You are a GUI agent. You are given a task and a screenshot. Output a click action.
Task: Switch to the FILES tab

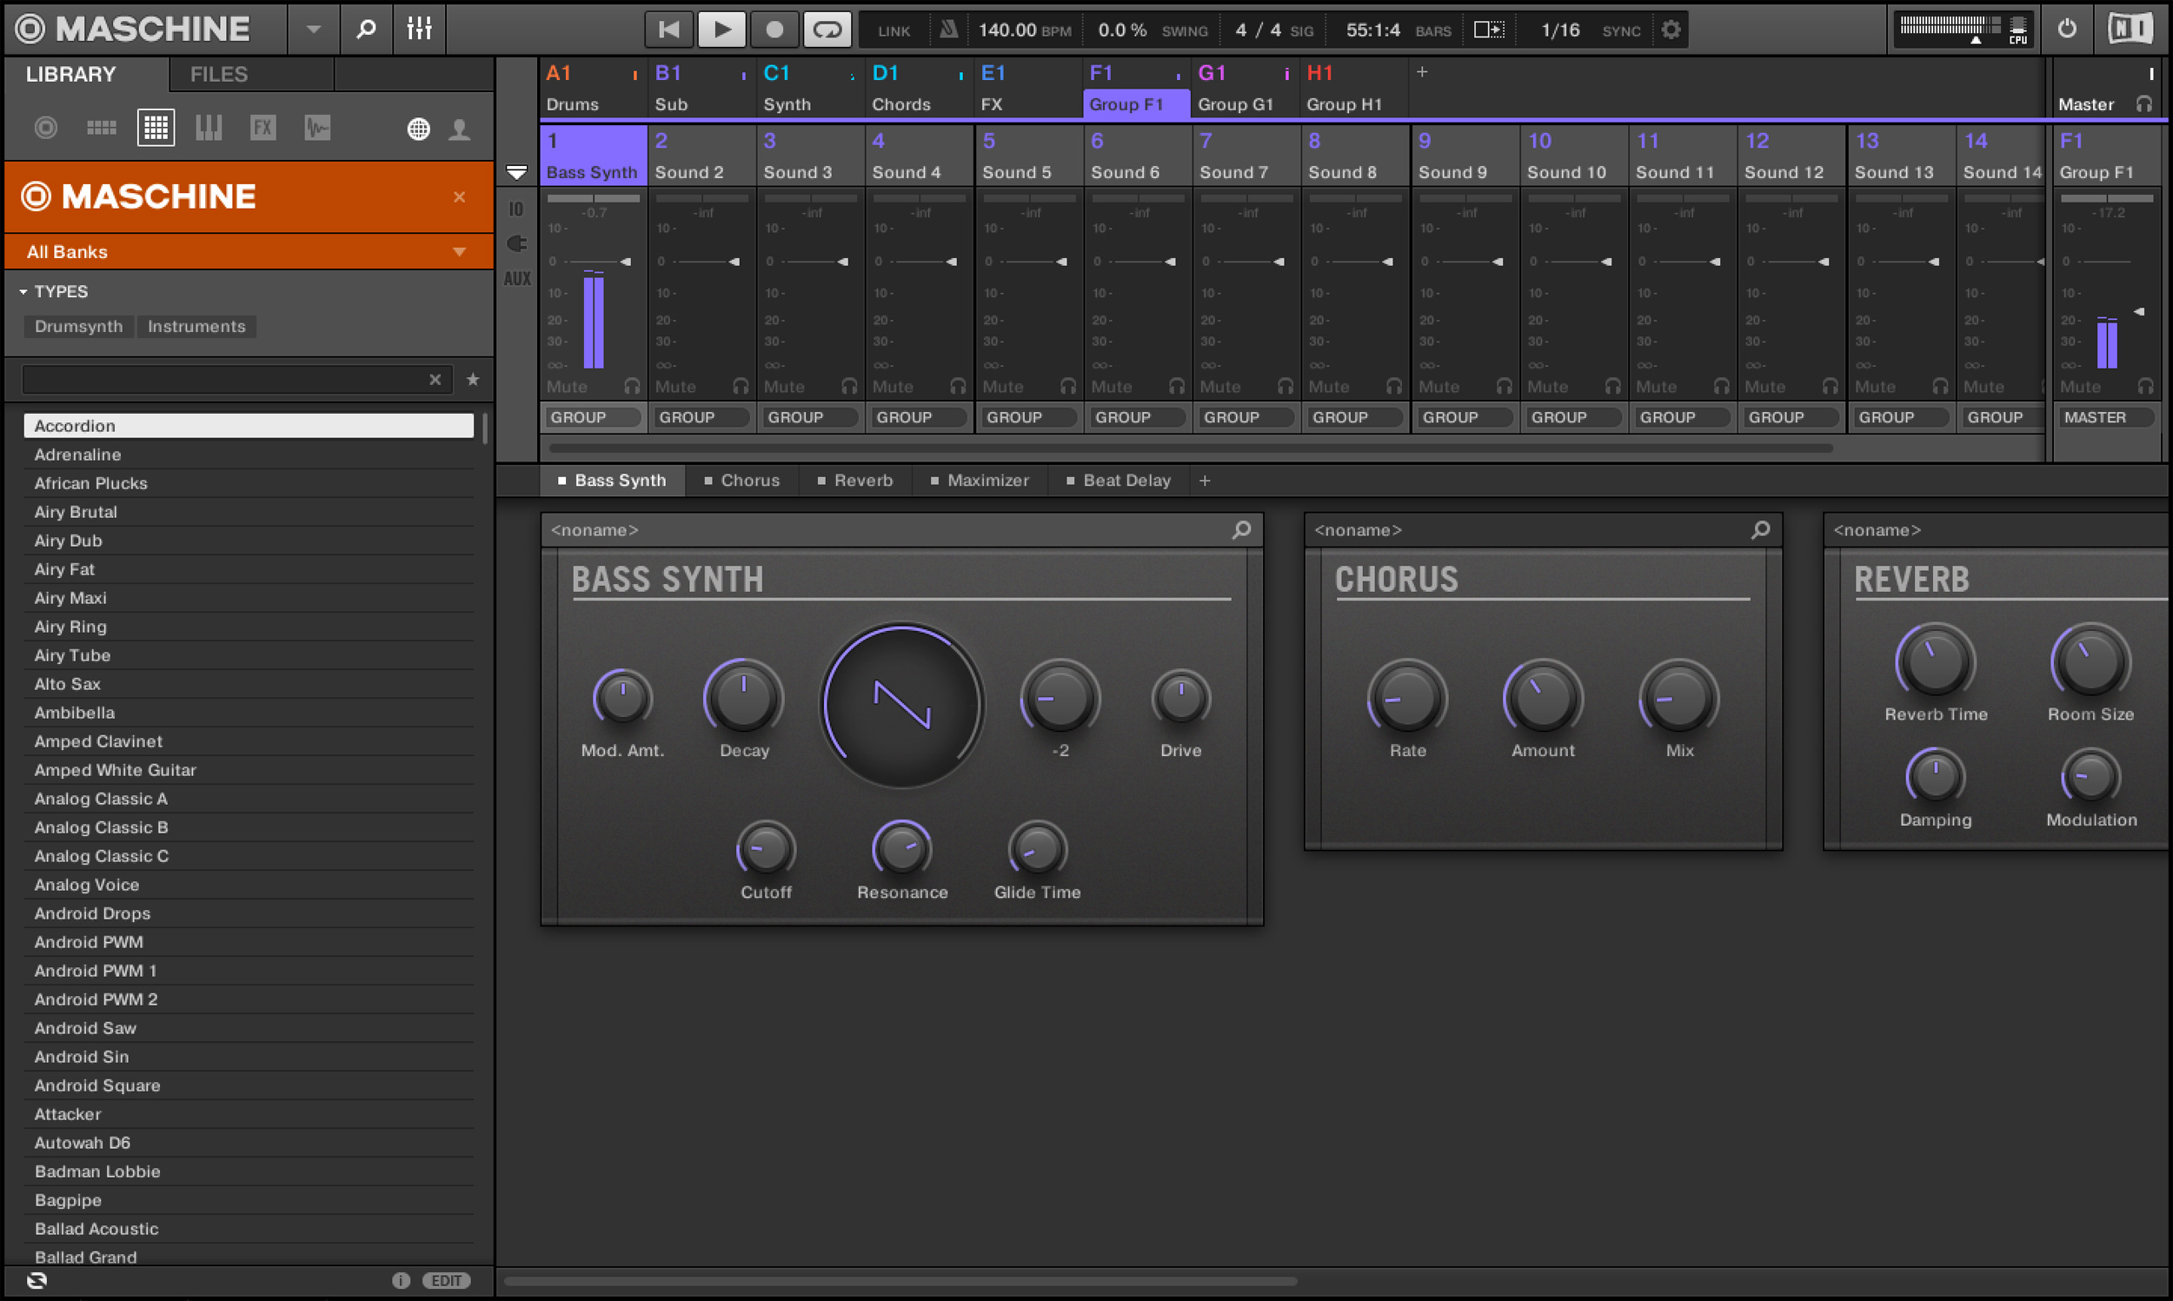(216, 74)
